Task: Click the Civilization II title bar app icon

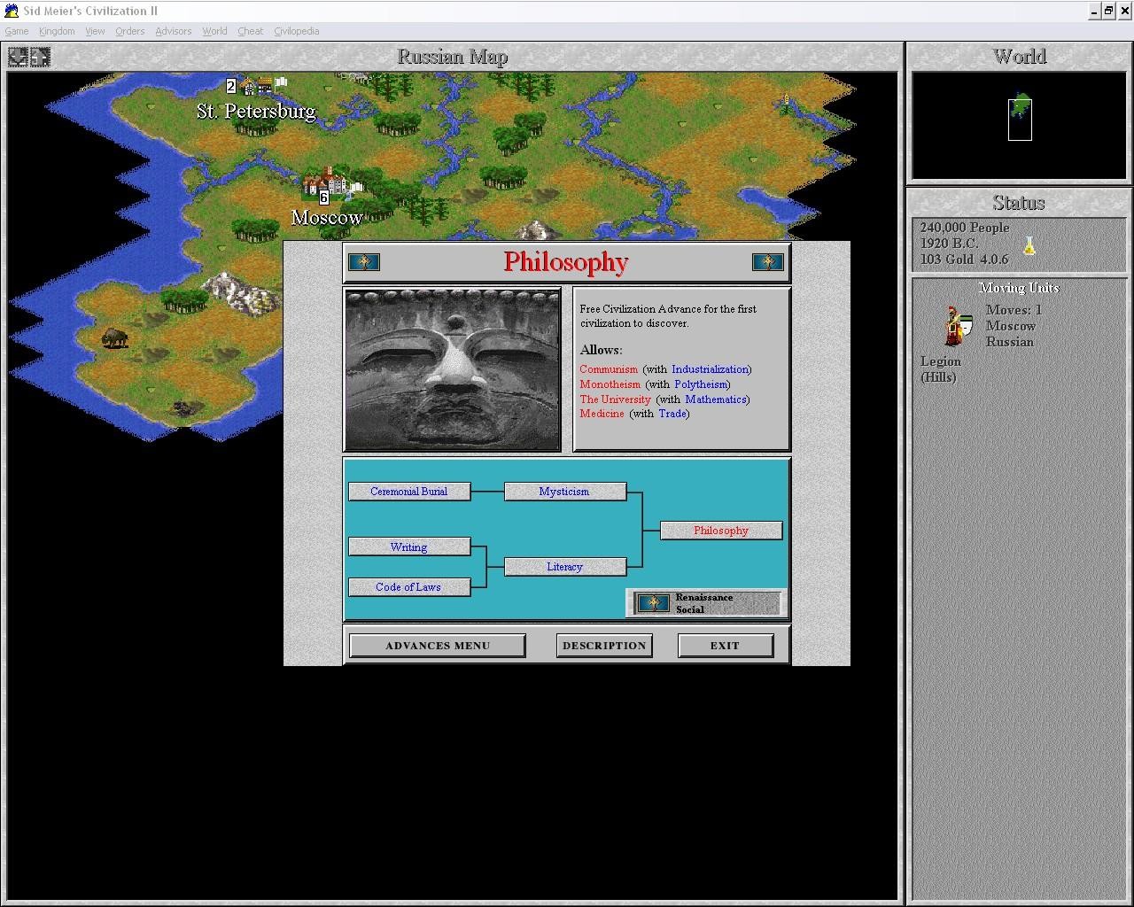Action: click(x=12, y=11)
